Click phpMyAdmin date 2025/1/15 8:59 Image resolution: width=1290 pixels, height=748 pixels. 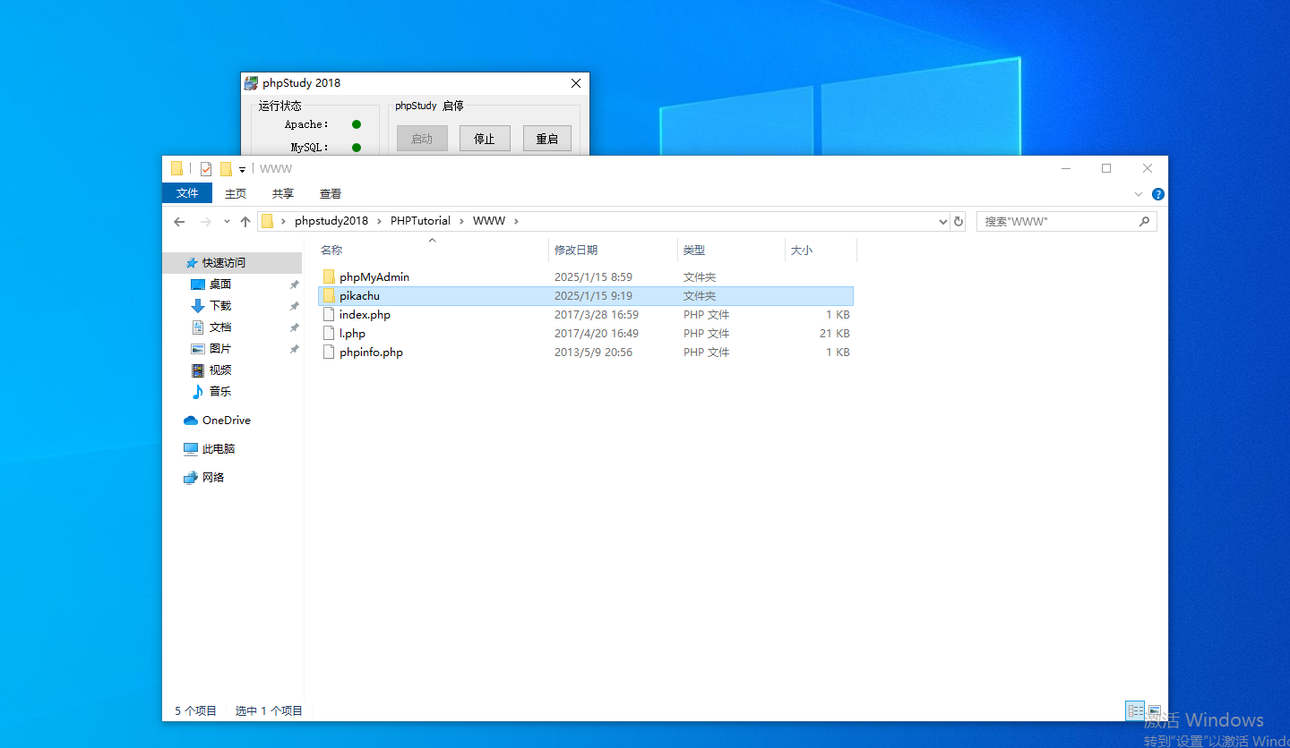coord(593,276)
